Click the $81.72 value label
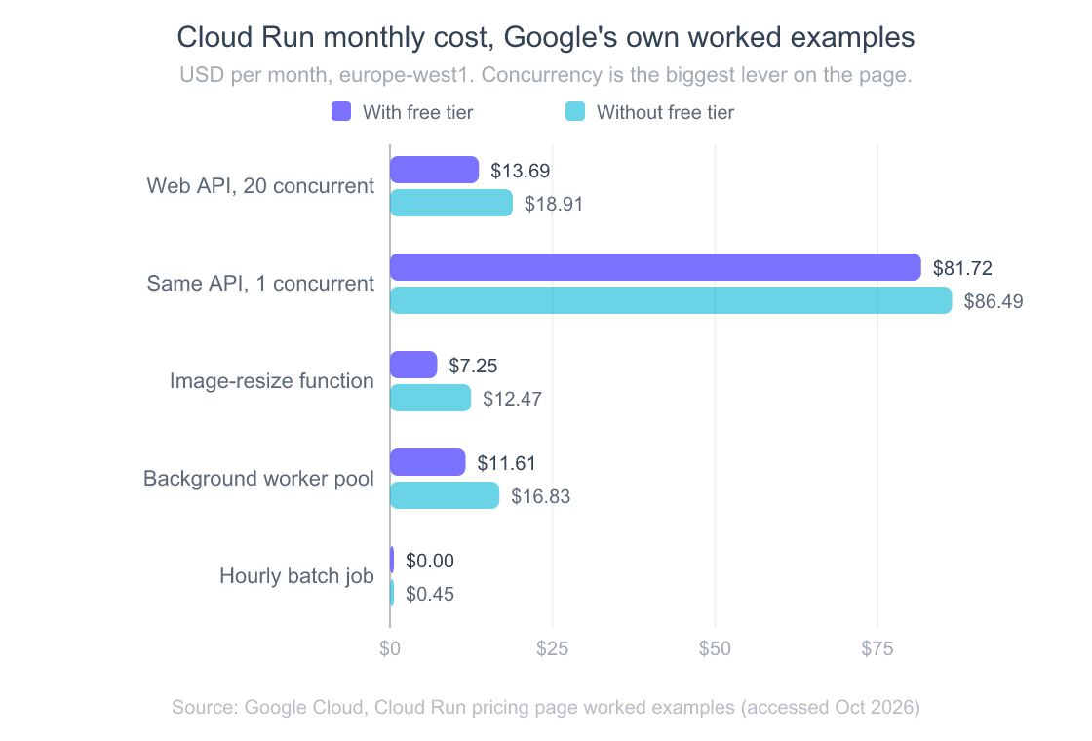 (962, 268)
